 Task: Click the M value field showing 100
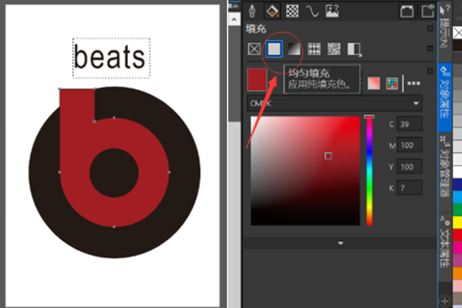click(x=410, y=146)
